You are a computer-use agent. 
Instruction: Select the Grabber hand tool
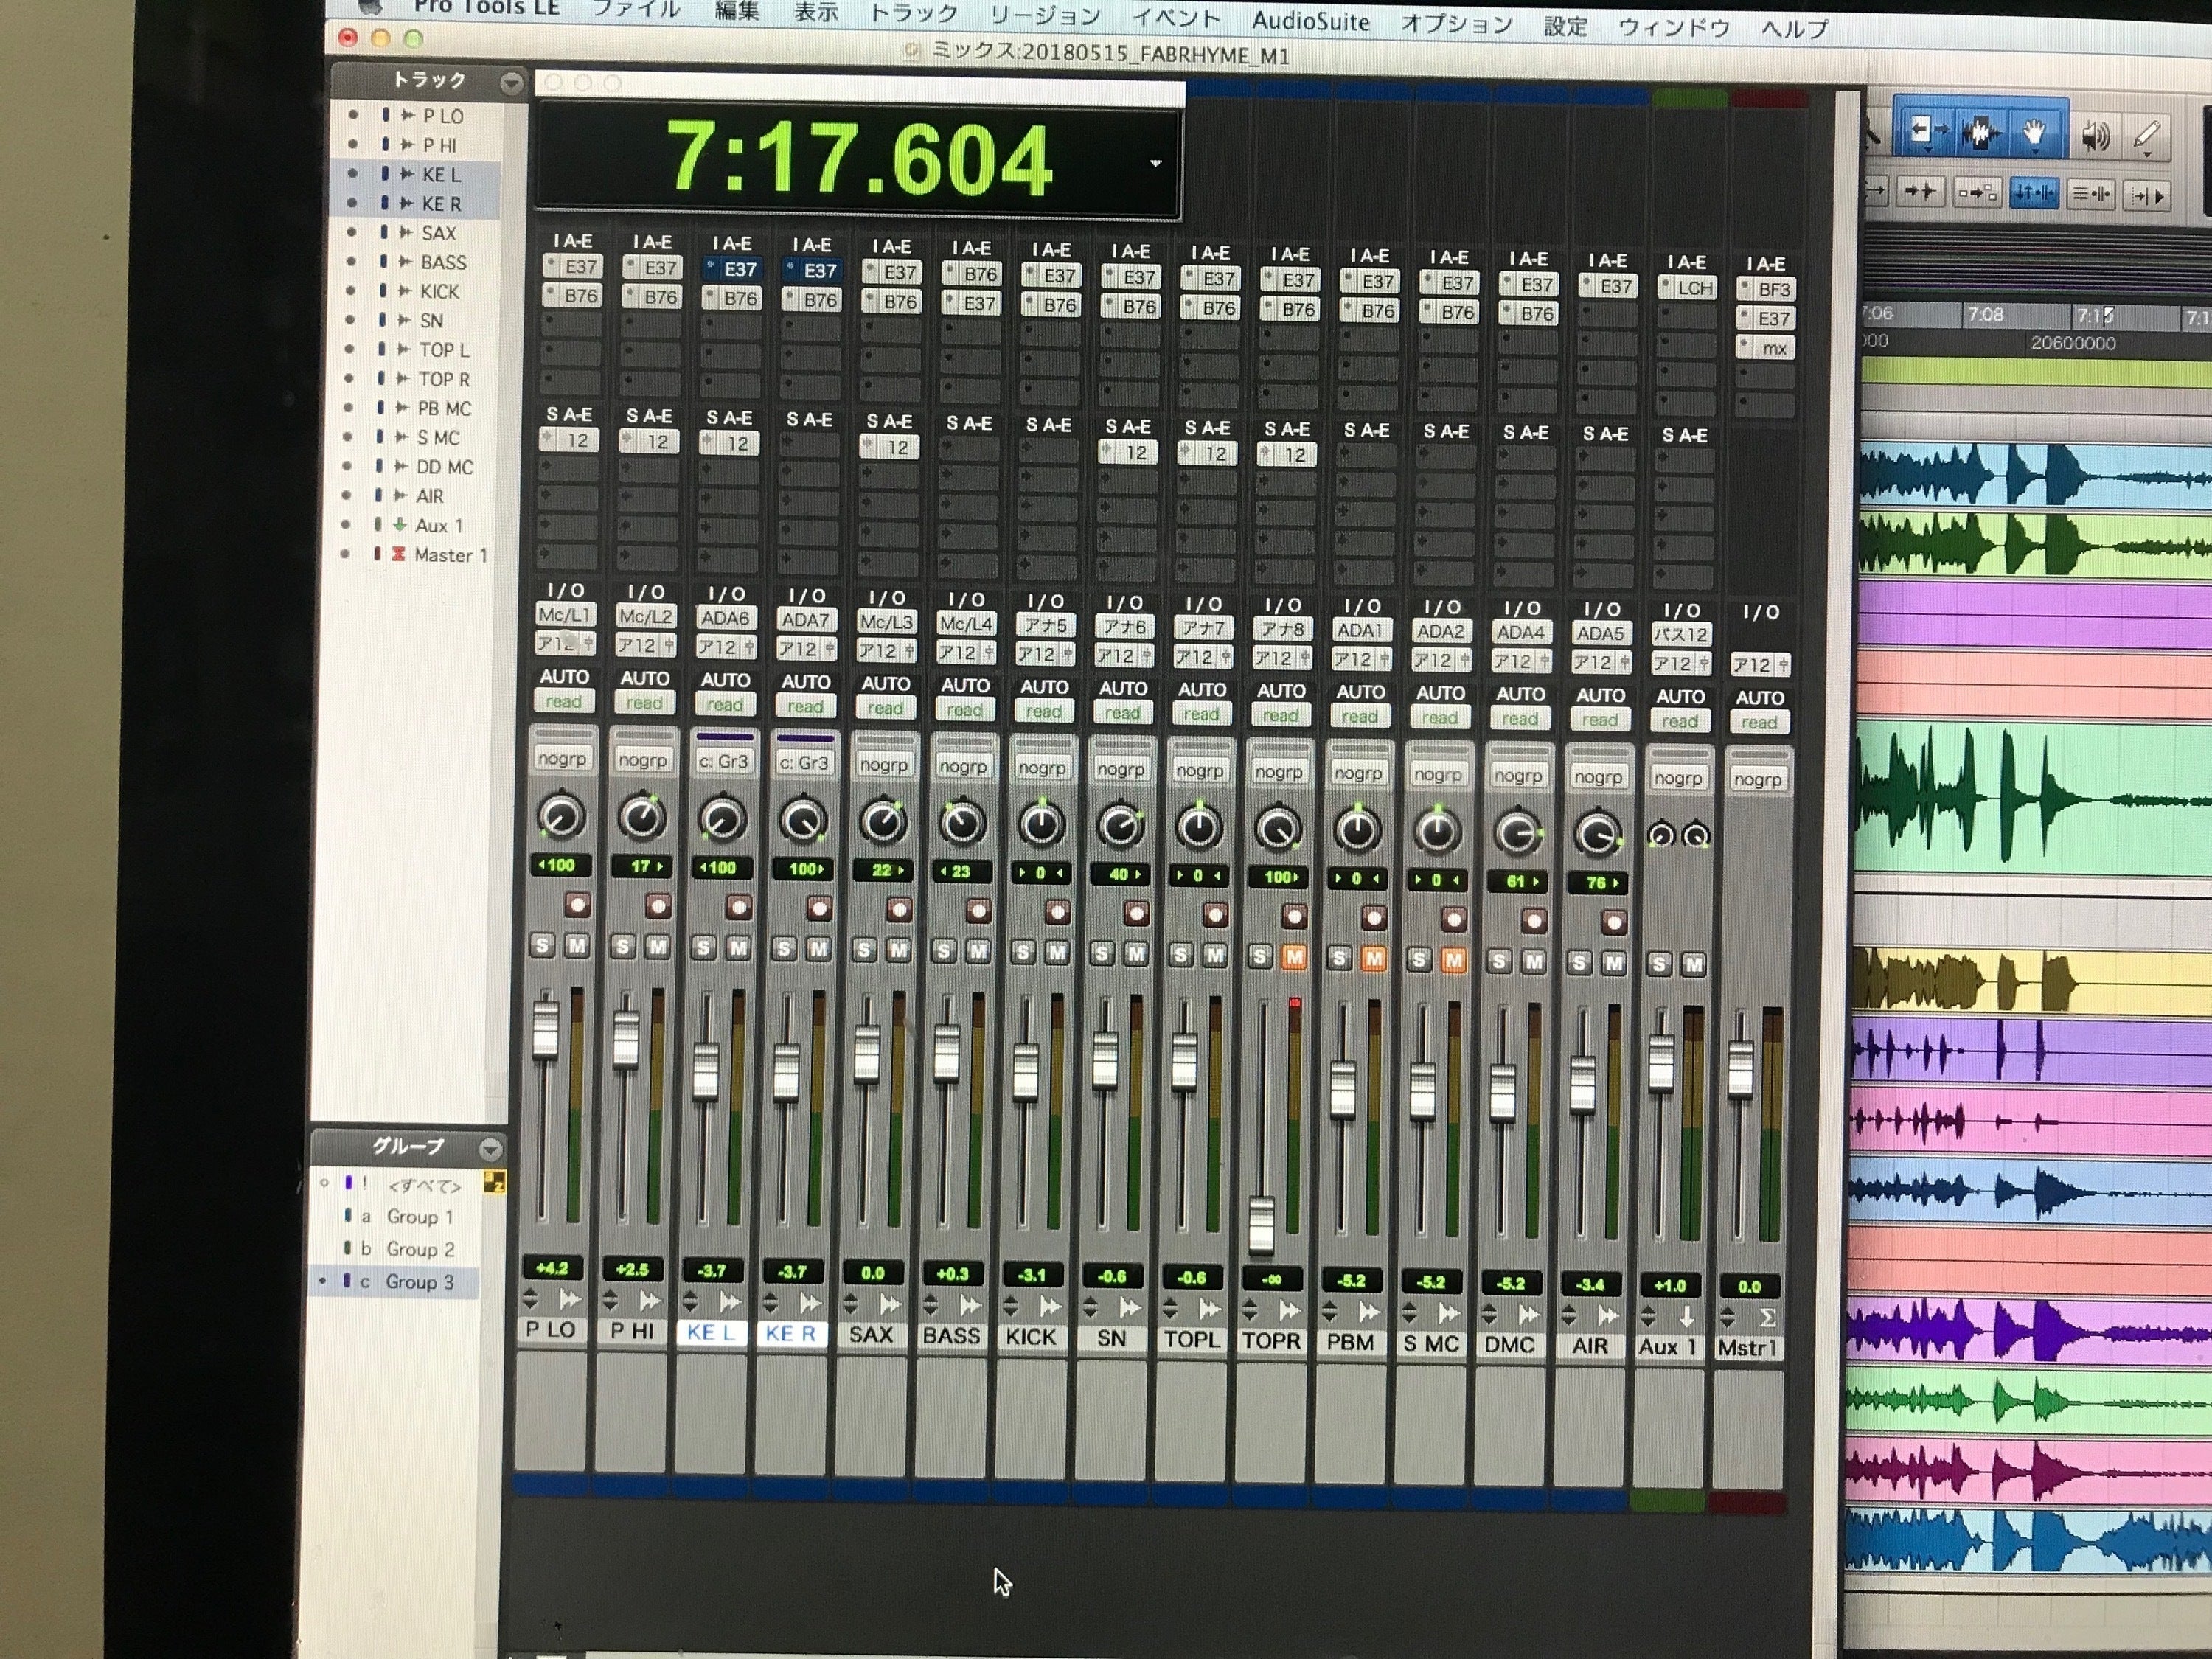point(2034,131)
